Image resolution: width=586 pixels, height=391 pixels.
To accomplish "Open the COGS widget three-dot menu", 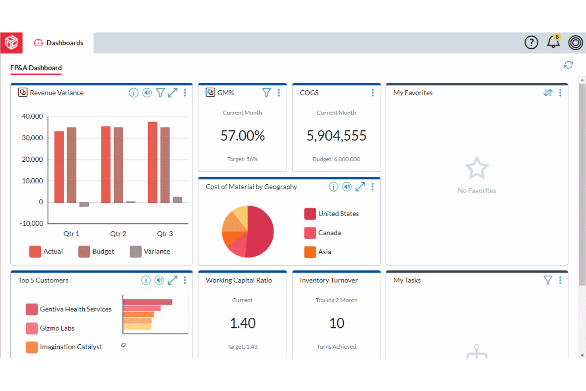I will pos(373,93).
